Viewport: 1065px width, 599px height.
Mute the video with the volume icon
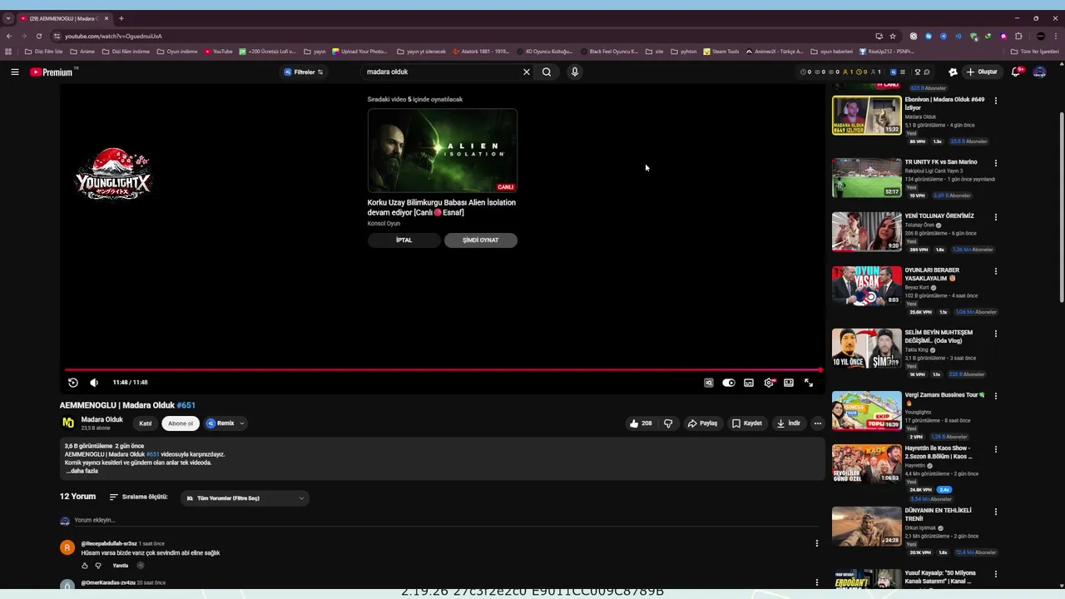click(x=94, y=383)
